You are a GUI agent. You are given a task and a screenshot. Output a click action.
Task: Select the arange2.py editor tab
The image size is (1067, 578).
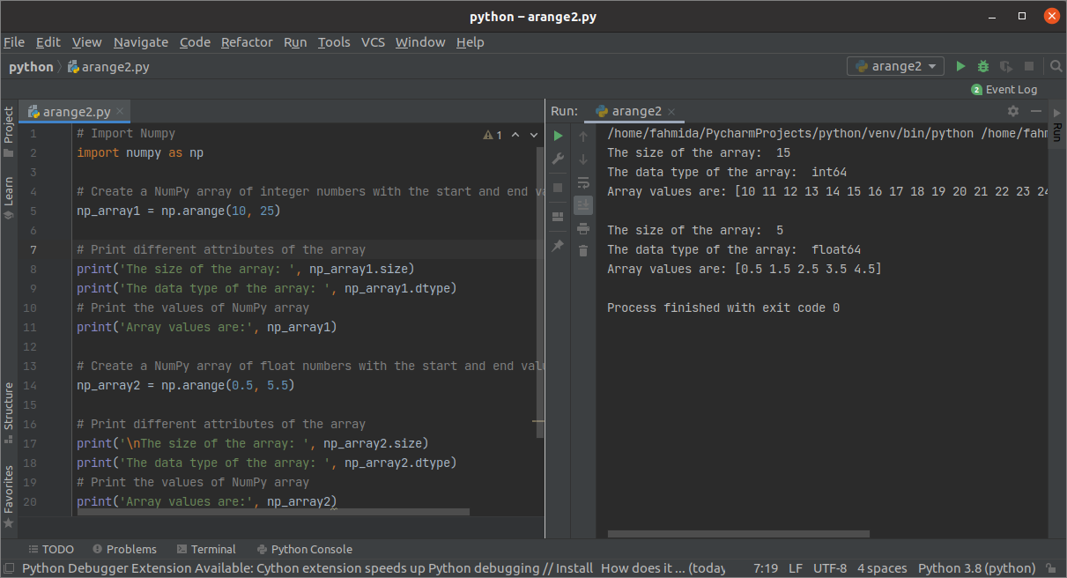click(x=77, y=112)
